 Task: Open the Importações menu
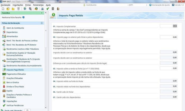pos(17,5)
